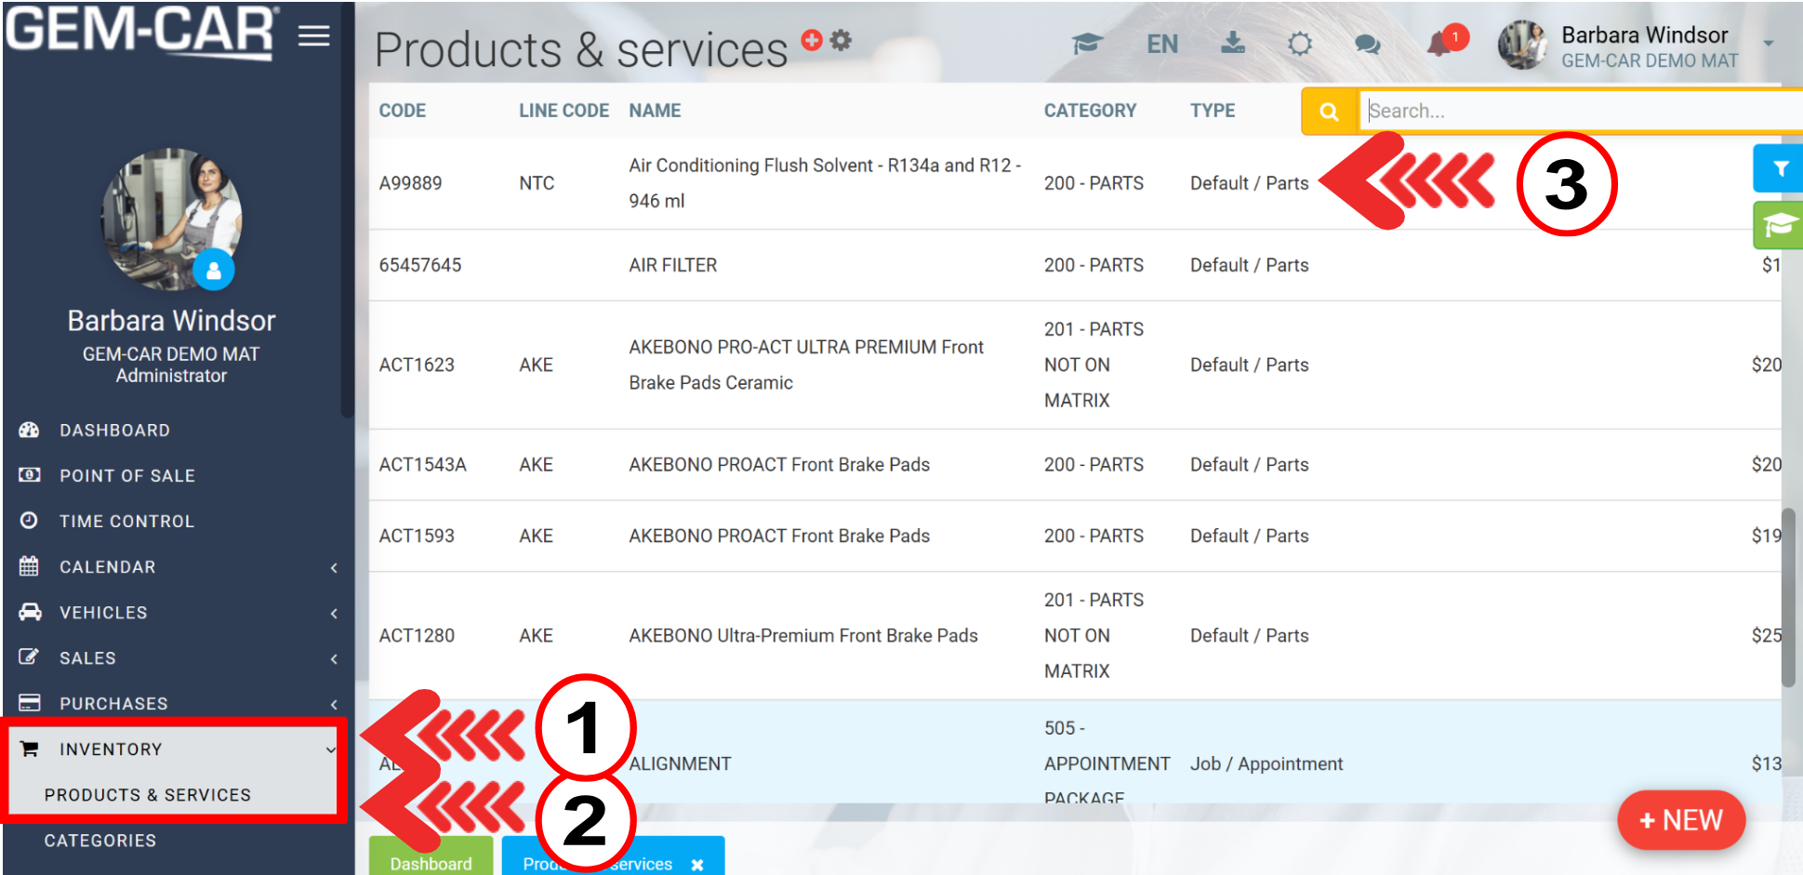The image size is (1803, 875).
Task: Open the blue filter button
Action: coord(1779,168)
